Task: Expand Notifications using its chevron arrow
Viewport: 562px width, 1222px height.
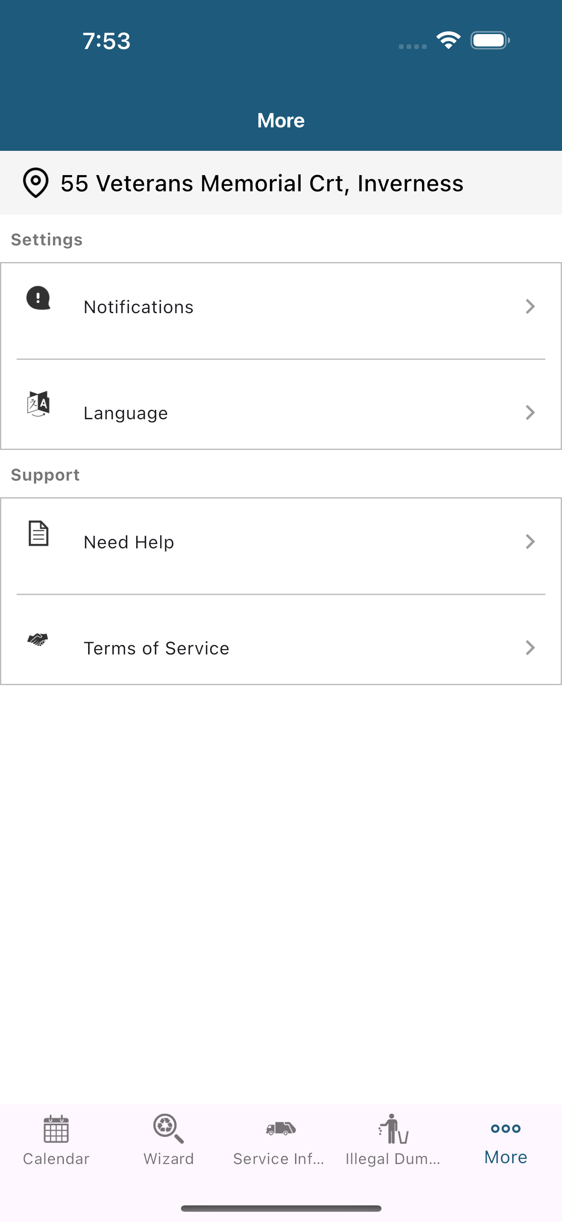Action: [x=531, y=306]
